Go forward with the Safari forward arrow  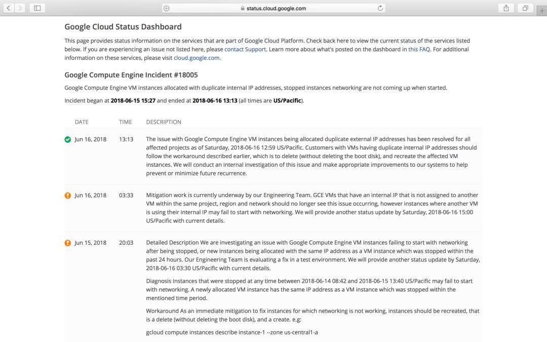[20, 8]
